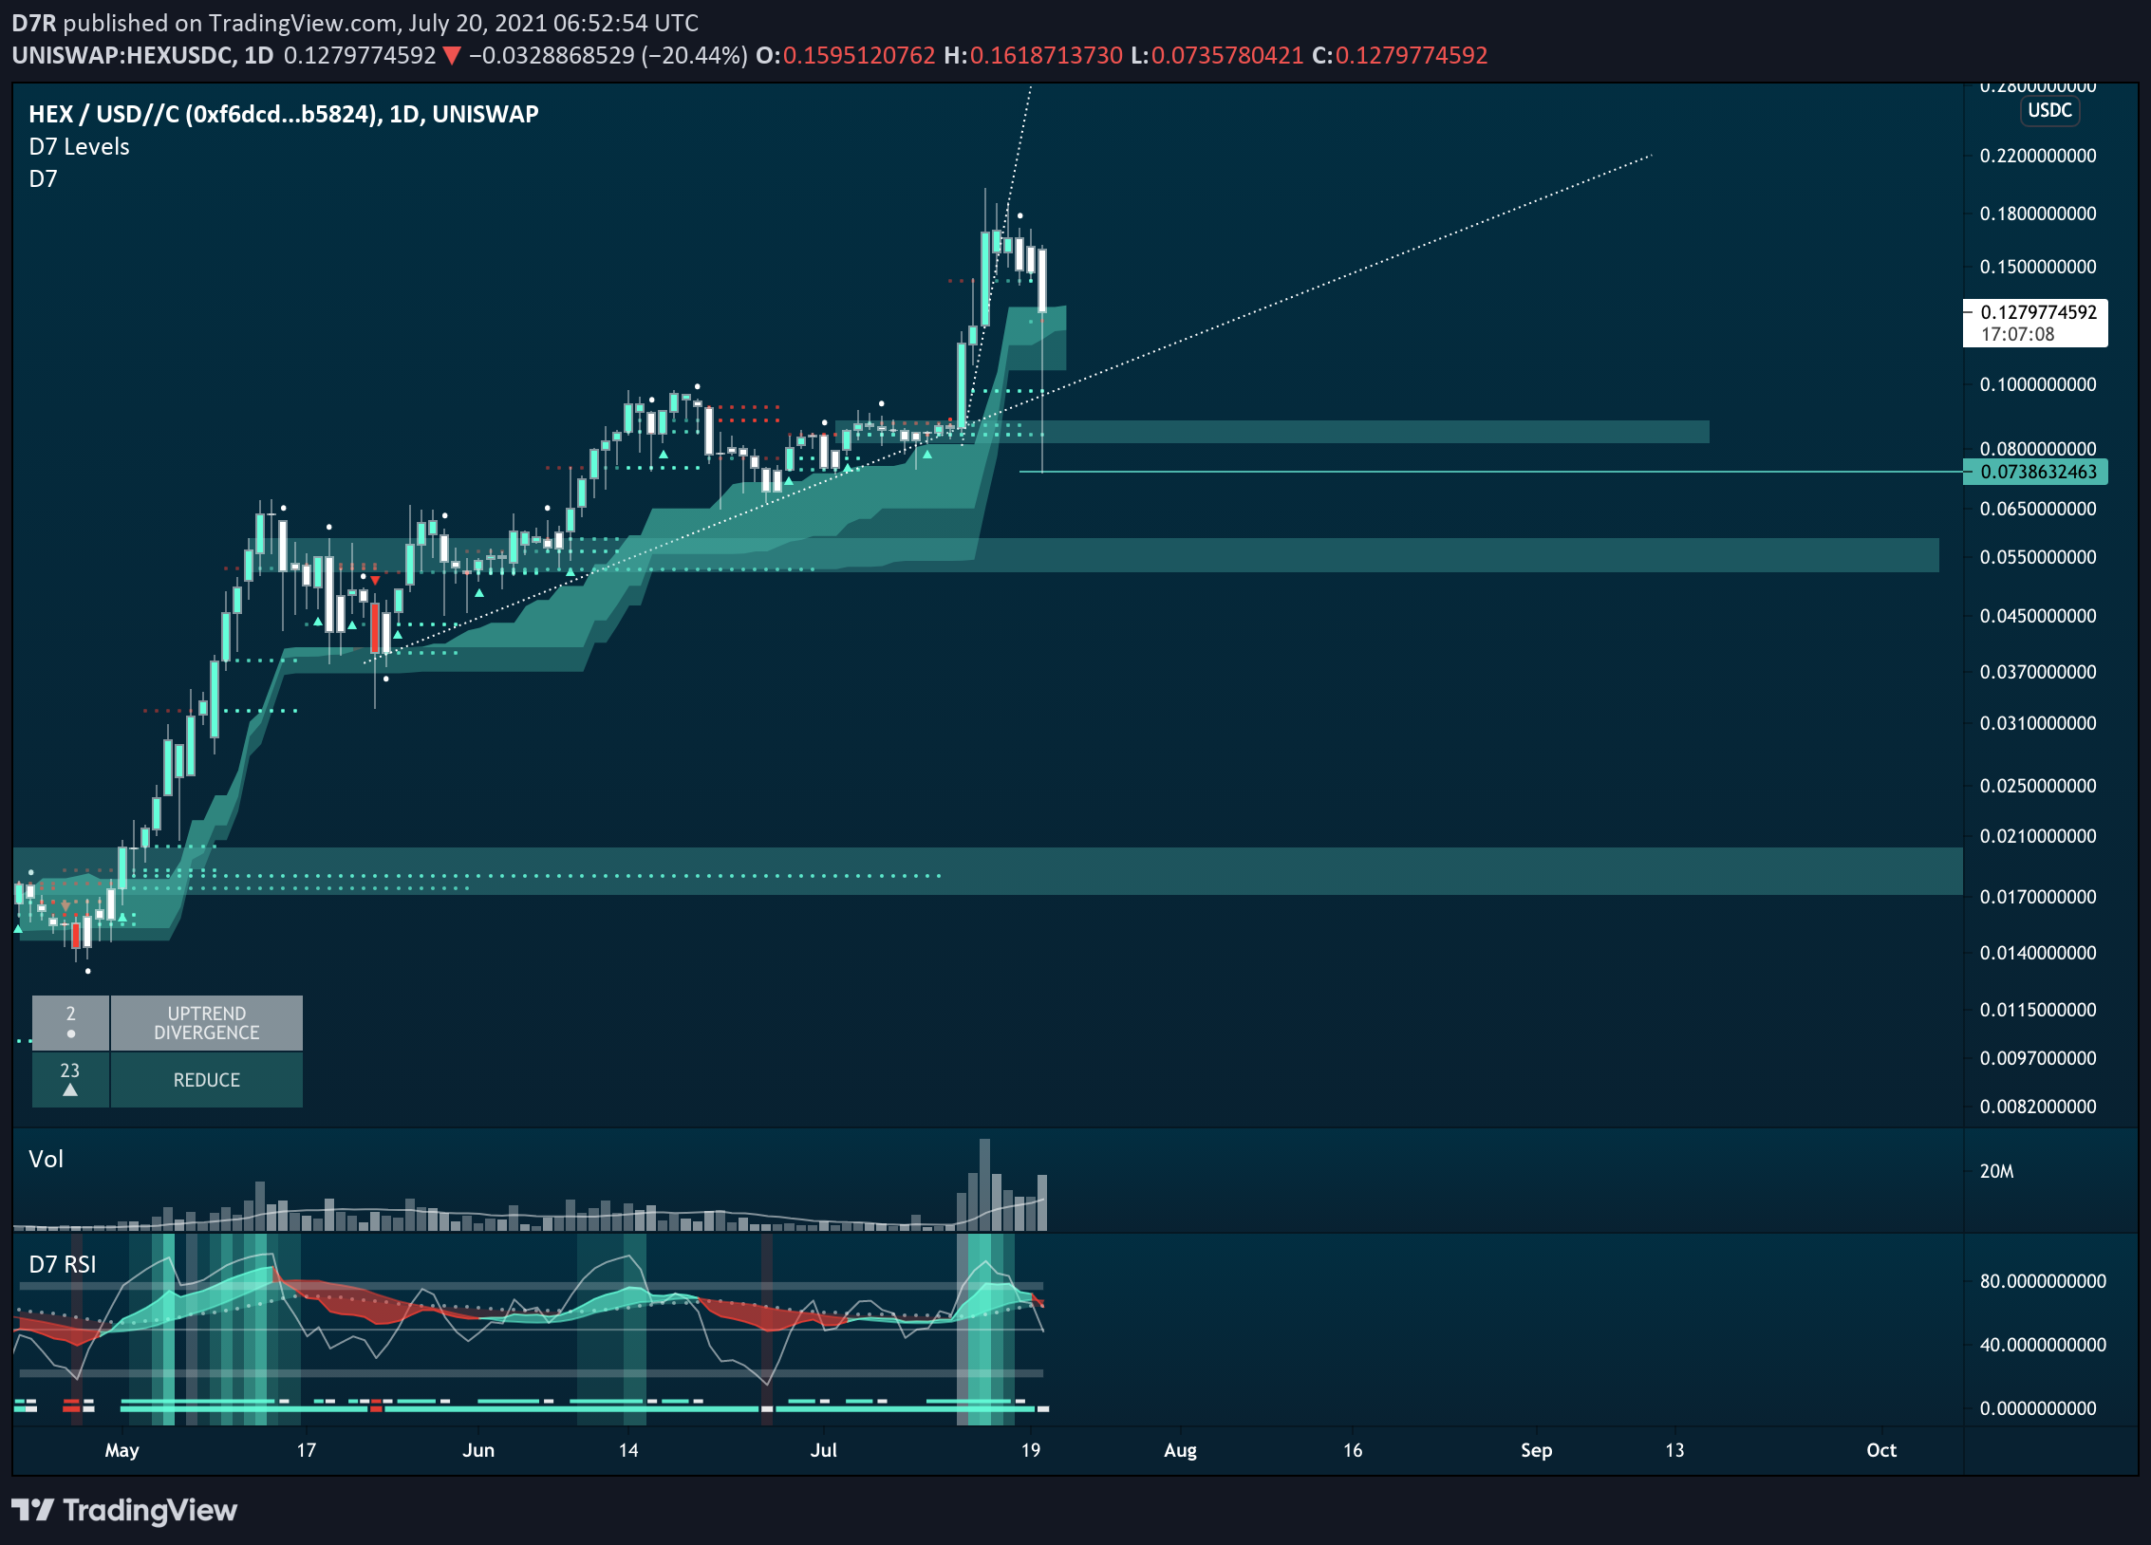Click the USDC currency badge

point(2049,110)
